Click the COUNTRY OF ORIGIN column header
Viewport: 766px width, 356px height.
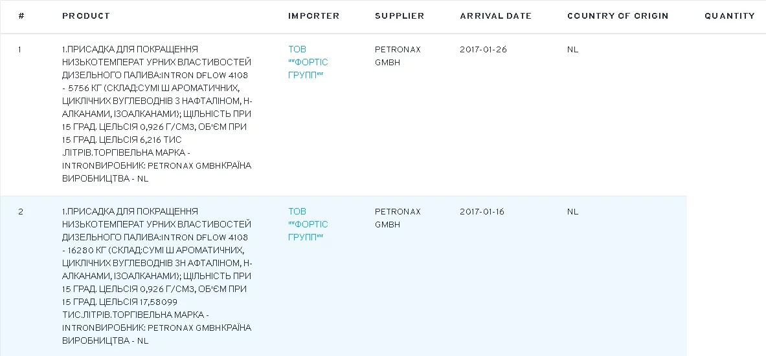[x=618, y=16]
